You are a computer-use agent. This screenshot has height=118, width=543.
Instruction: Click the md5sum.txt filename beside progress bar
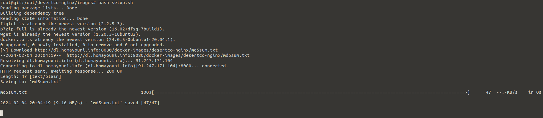[14, 92]
